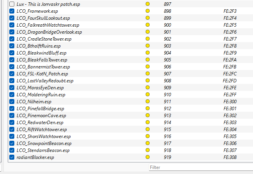Click priority value 897
Screen dimensions: 253x174
point(167,4)
